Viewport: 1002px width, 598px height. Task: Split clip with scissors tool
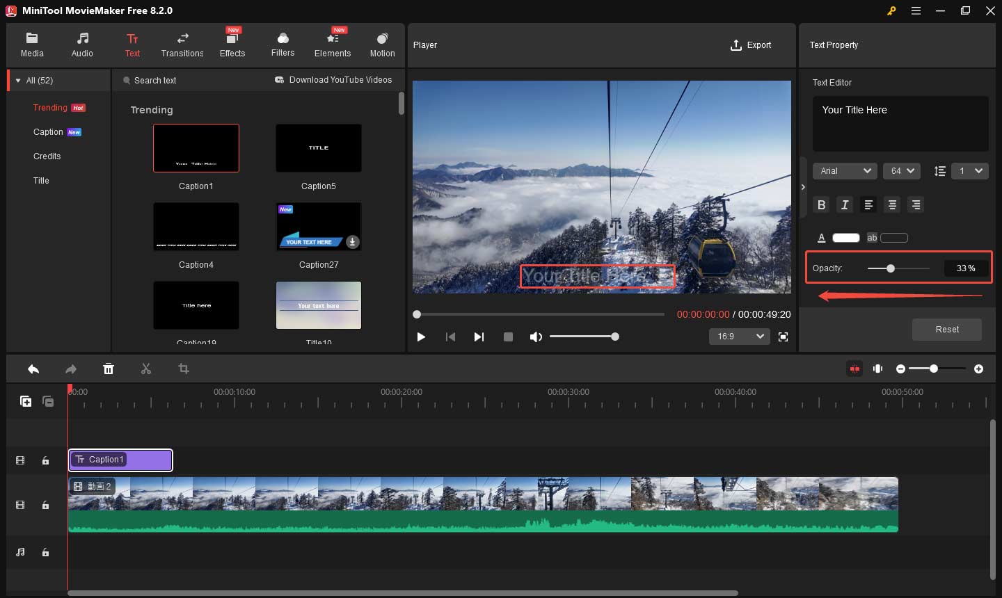tap(146, 369)
